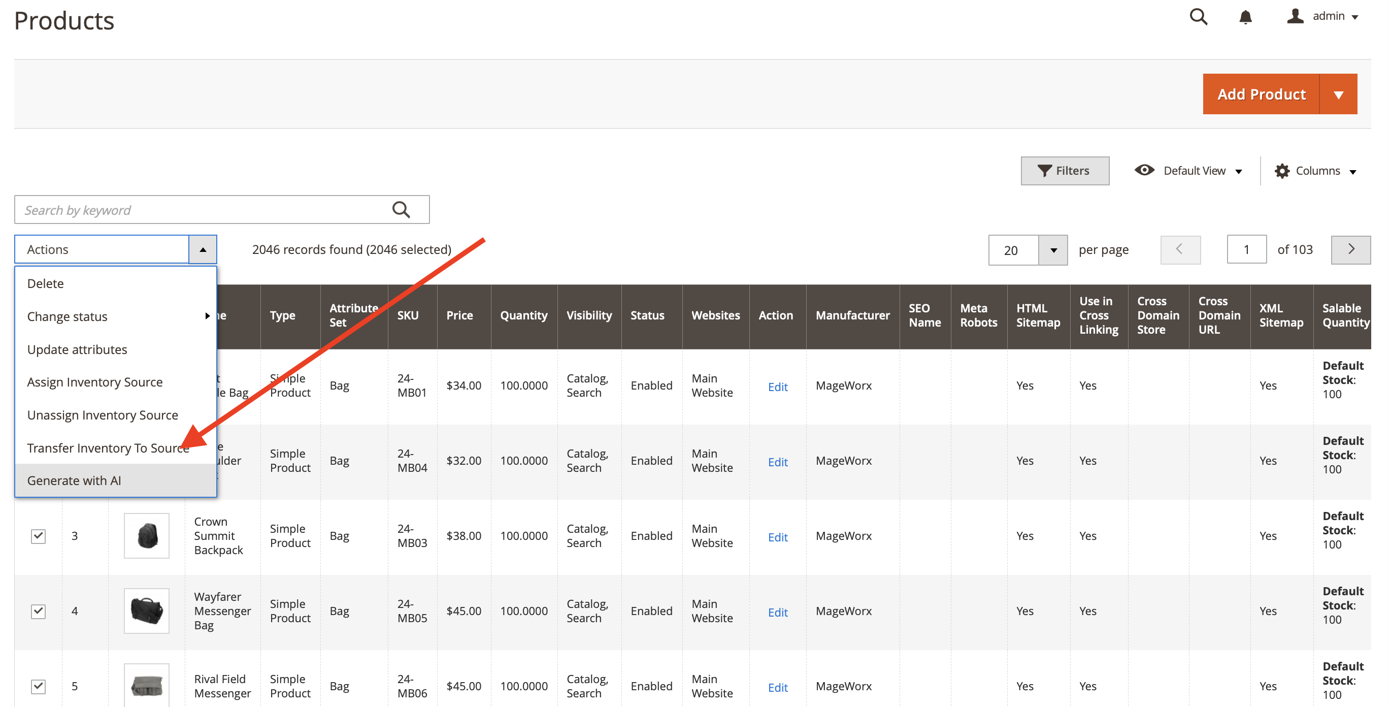Viewport: 1390px width, 707px height.
Task: Choose Generate with AI action
Action: [x=115, y=480]
